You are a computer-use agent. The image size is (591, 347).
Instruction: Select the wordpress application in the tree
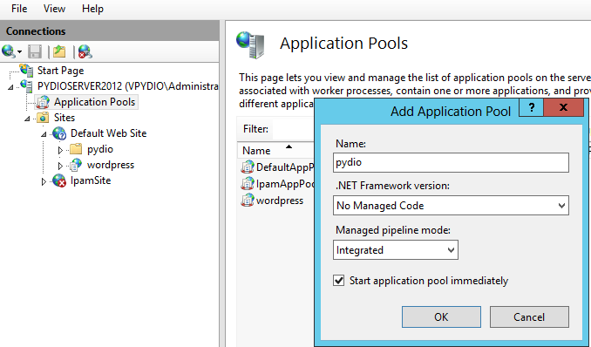click(111, 165)
